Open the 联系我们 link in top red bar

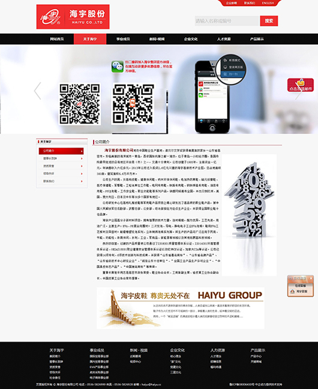pos(249,3)
